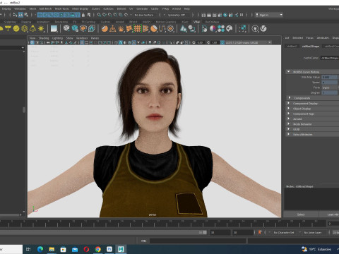Expand the Extra Attributes section
This screenshot has height=254, width=339.
[x=288, y=134]
